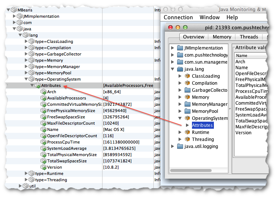Click the SystemLoadAverage attribute icon
Image resolution: width=277 pixels, height=199 pixels.
coord(43,148)
